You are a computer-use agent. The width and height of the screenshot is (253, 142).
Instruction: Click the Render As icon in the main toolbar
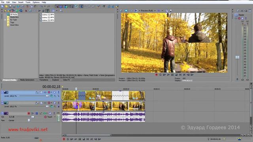18,6
